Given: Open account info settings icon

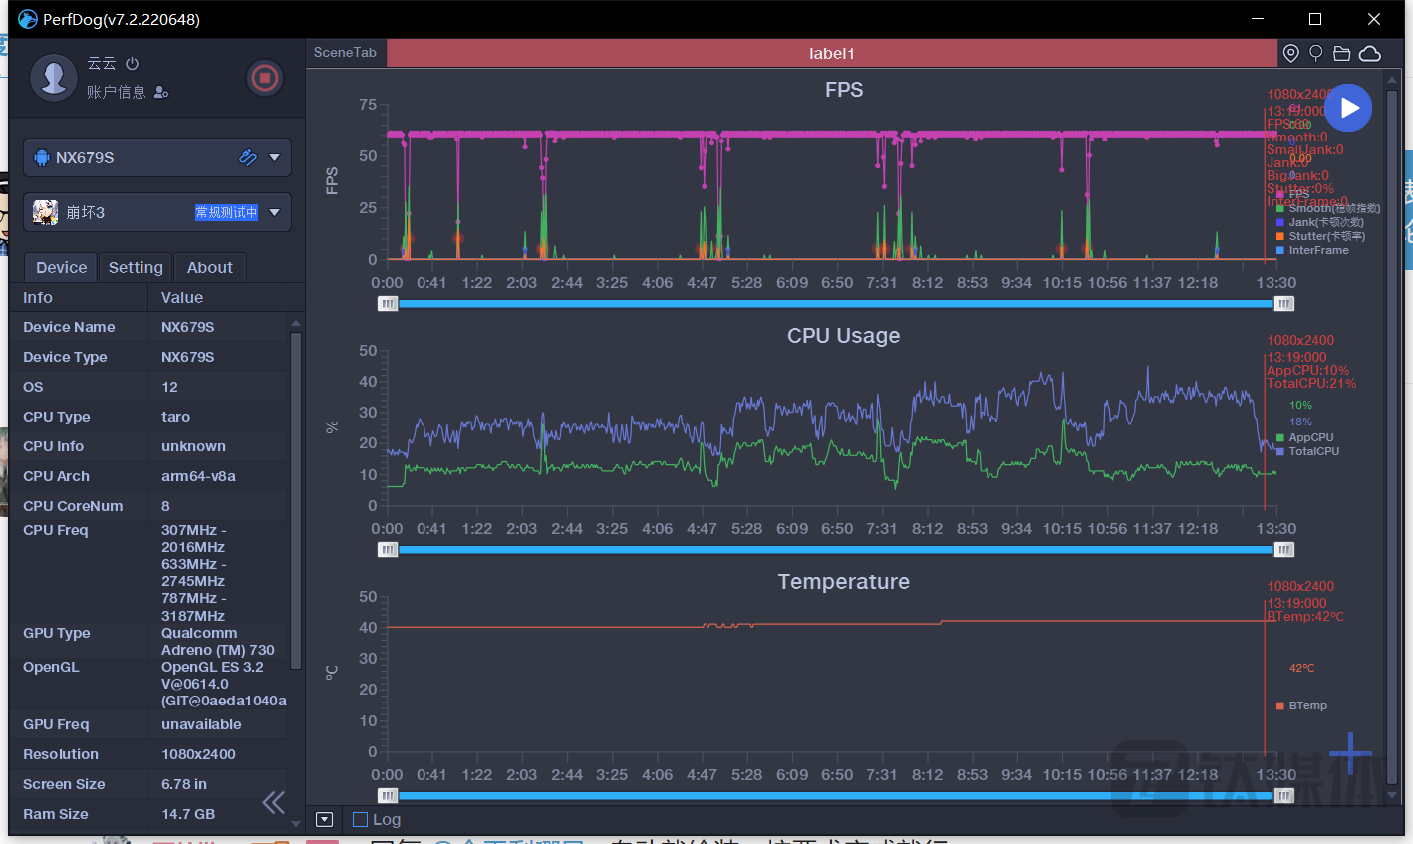Looking at the screenshot, I should [x=161, y=93].
